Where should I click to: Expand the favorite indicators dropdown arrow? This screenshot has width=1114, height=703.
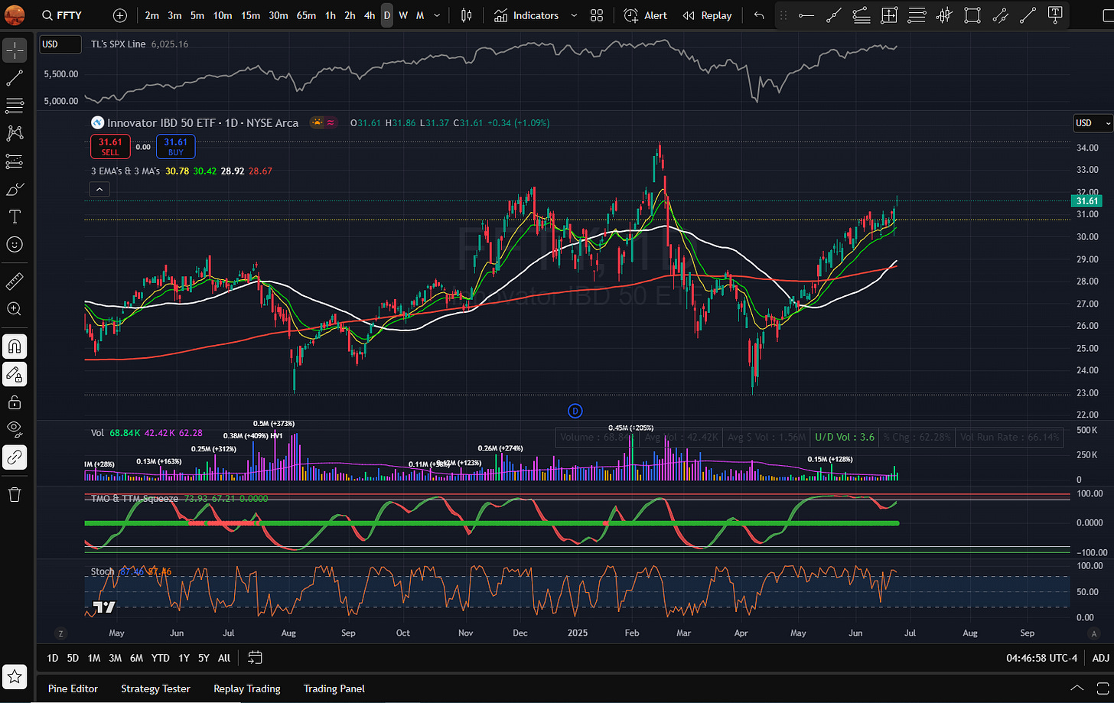(x=574, y=15)
